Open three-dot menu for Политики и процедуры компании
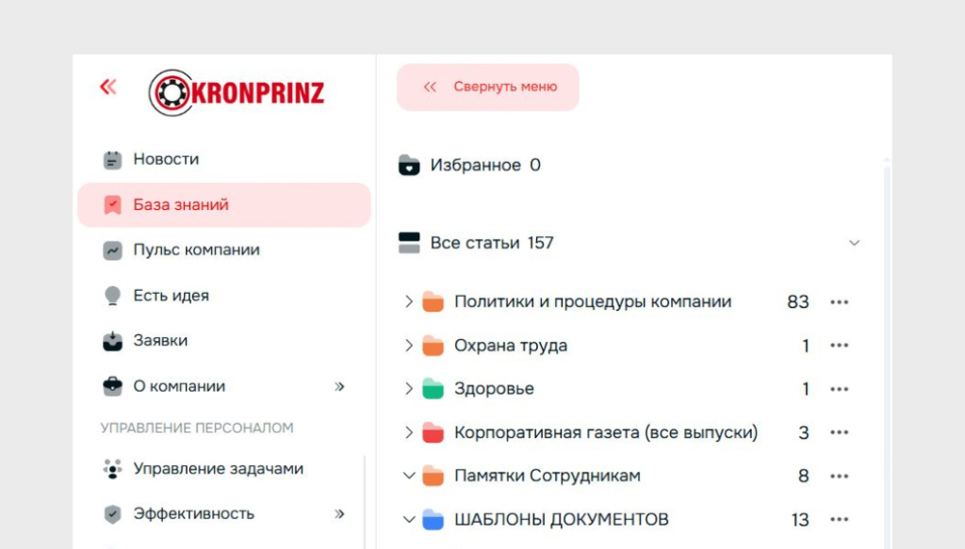 point(840,302)
